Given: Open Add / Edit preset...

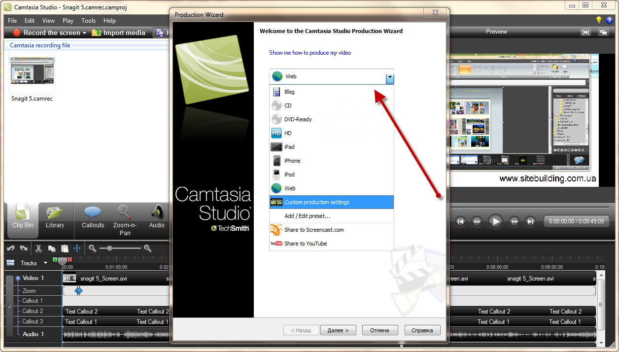Looking at the screenshot, I should tap(331, 216).
